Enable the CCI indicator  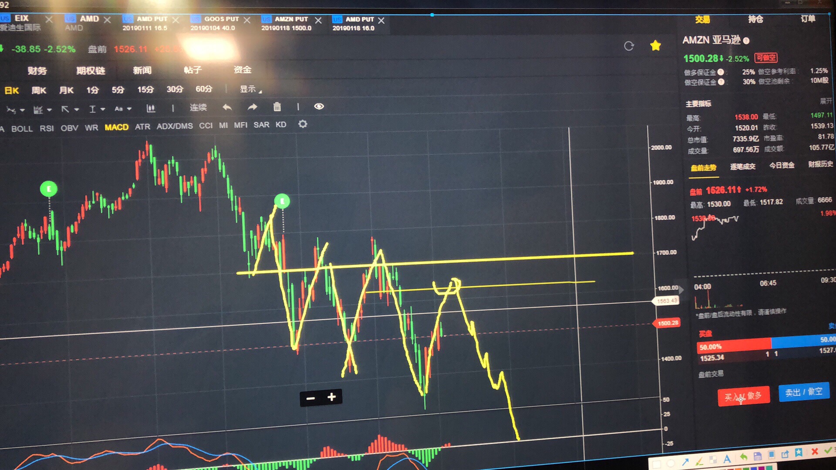click(x=206, y=126)
